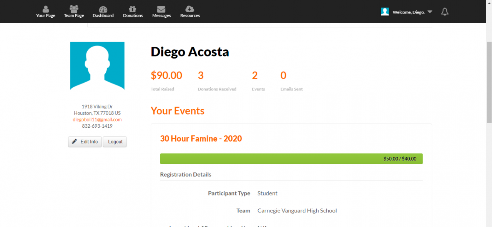Click the Events count number
The image size is (492, 227).
(x=254, y=75)
